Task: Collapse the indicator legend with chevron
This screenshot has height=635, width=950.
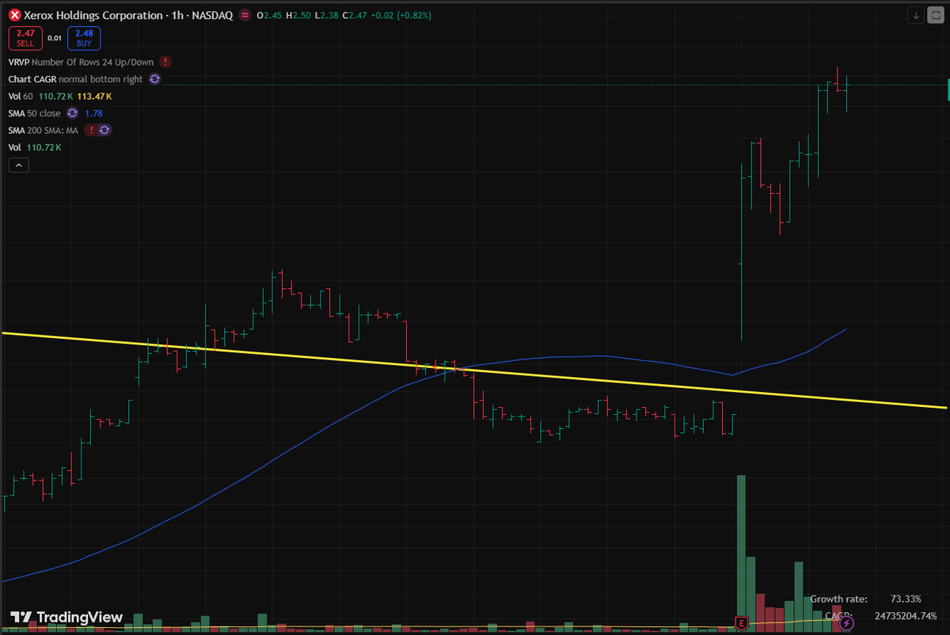Action: click(19, 165)
